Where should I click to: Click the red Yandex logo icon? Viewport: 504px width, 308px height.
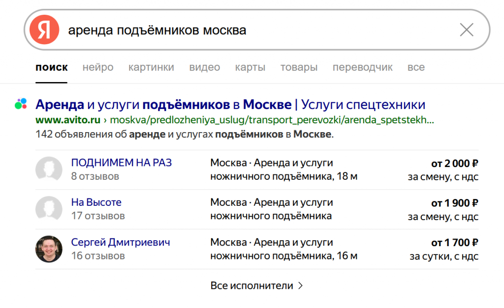coord(44,29)
